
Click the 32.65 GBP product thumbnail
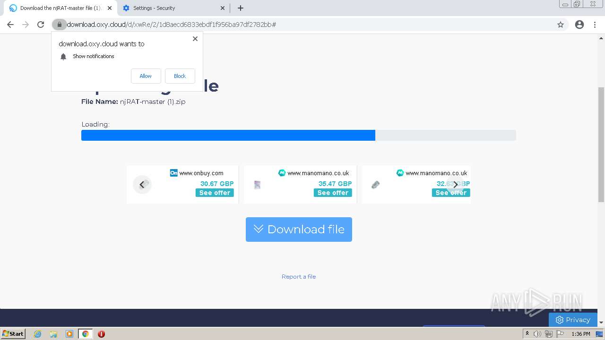pyautogui.click(x=375, y=185)
